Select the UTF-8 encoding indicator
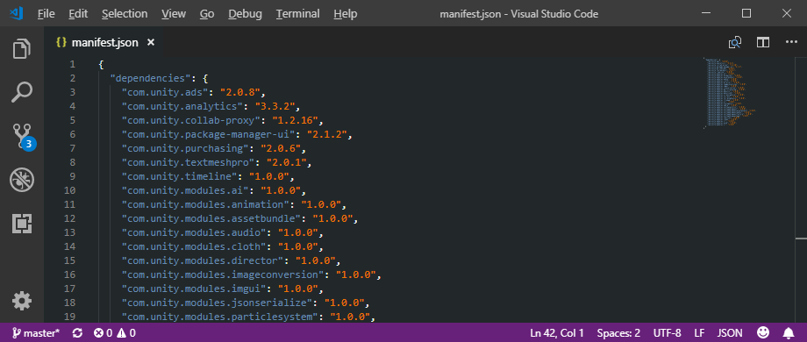 [667, 332]
